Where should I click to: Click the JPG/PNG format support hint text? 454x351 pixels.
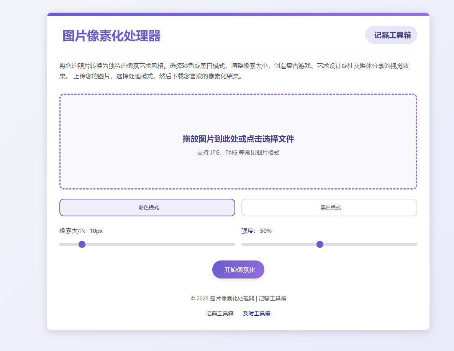[238, 152]
